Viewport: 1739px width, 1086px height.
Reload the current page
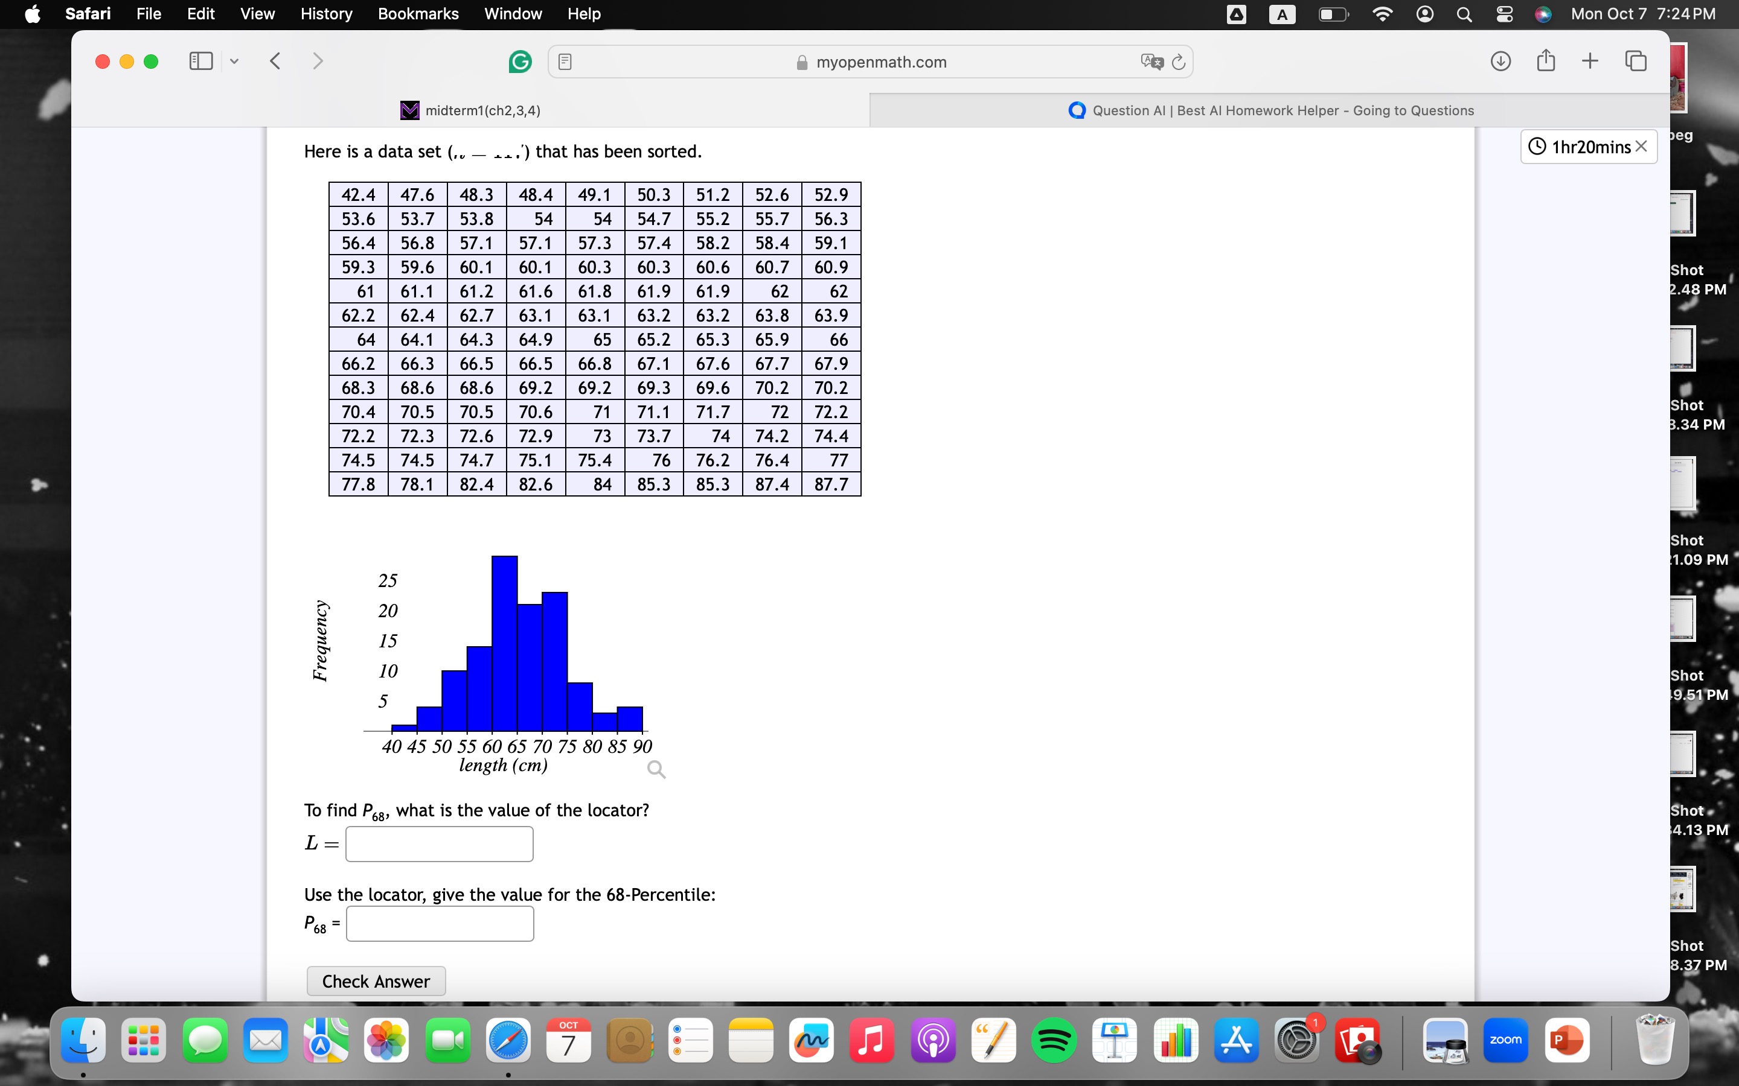click(1179, 62)
